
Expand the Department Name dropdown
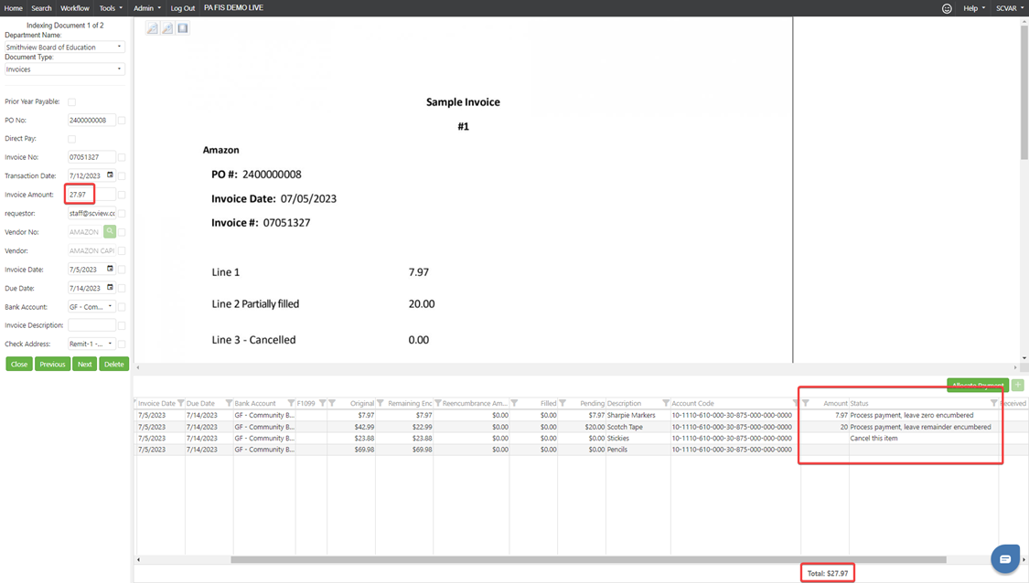coord(64,47)
